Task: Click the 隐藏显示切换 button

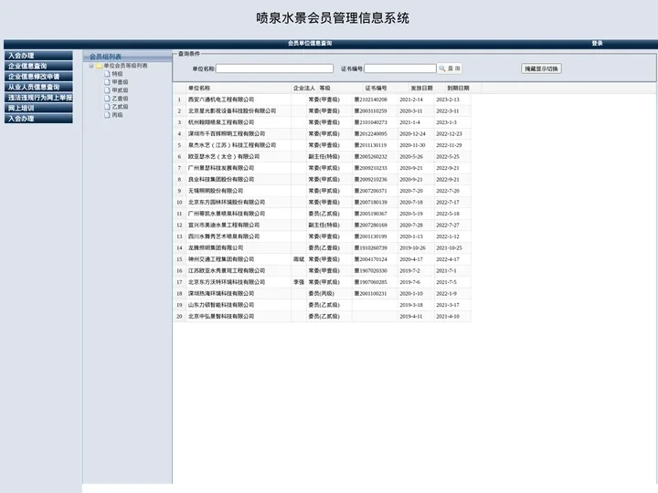Action: [541, 68]
